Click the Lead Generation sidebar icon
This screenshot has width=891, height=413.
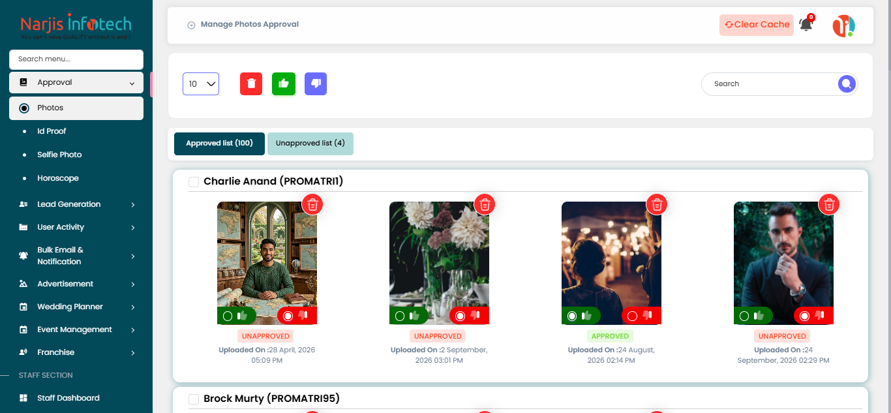tap(23, 204)
